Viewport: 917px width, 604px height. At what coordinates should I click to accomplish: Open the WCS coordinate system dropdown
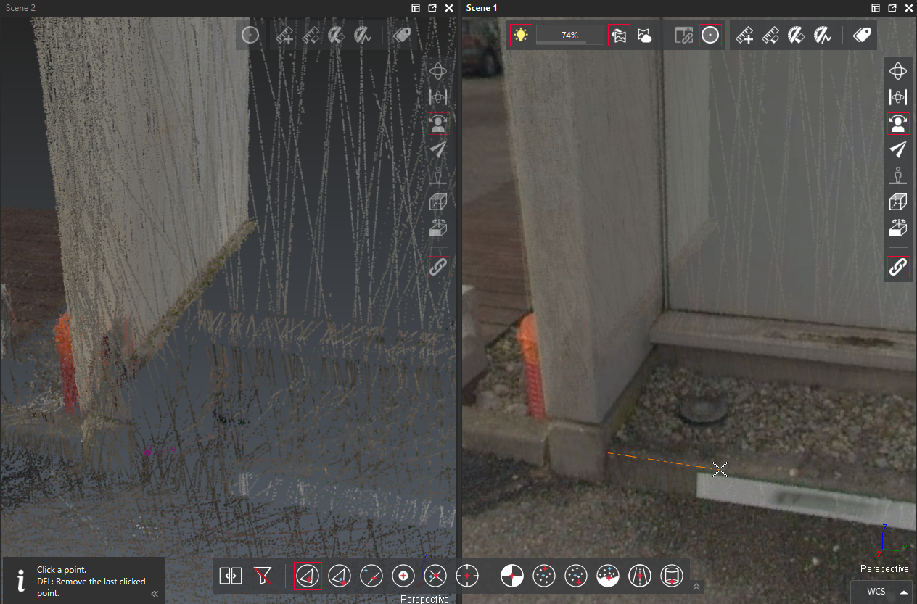point(882,592)
